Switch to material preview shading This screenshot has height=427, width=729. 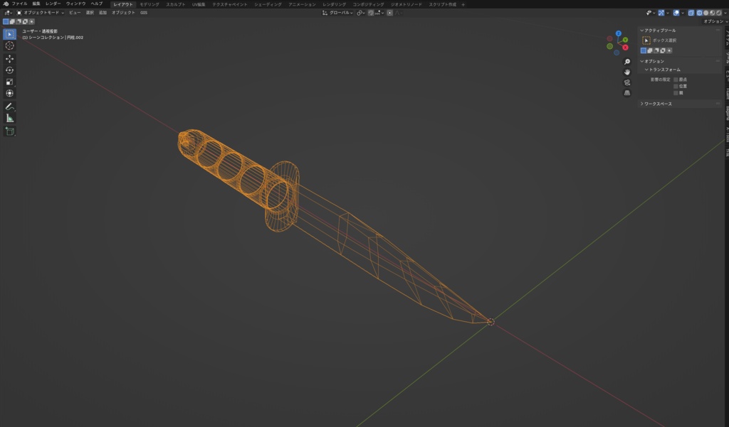[x=712, y=13]
